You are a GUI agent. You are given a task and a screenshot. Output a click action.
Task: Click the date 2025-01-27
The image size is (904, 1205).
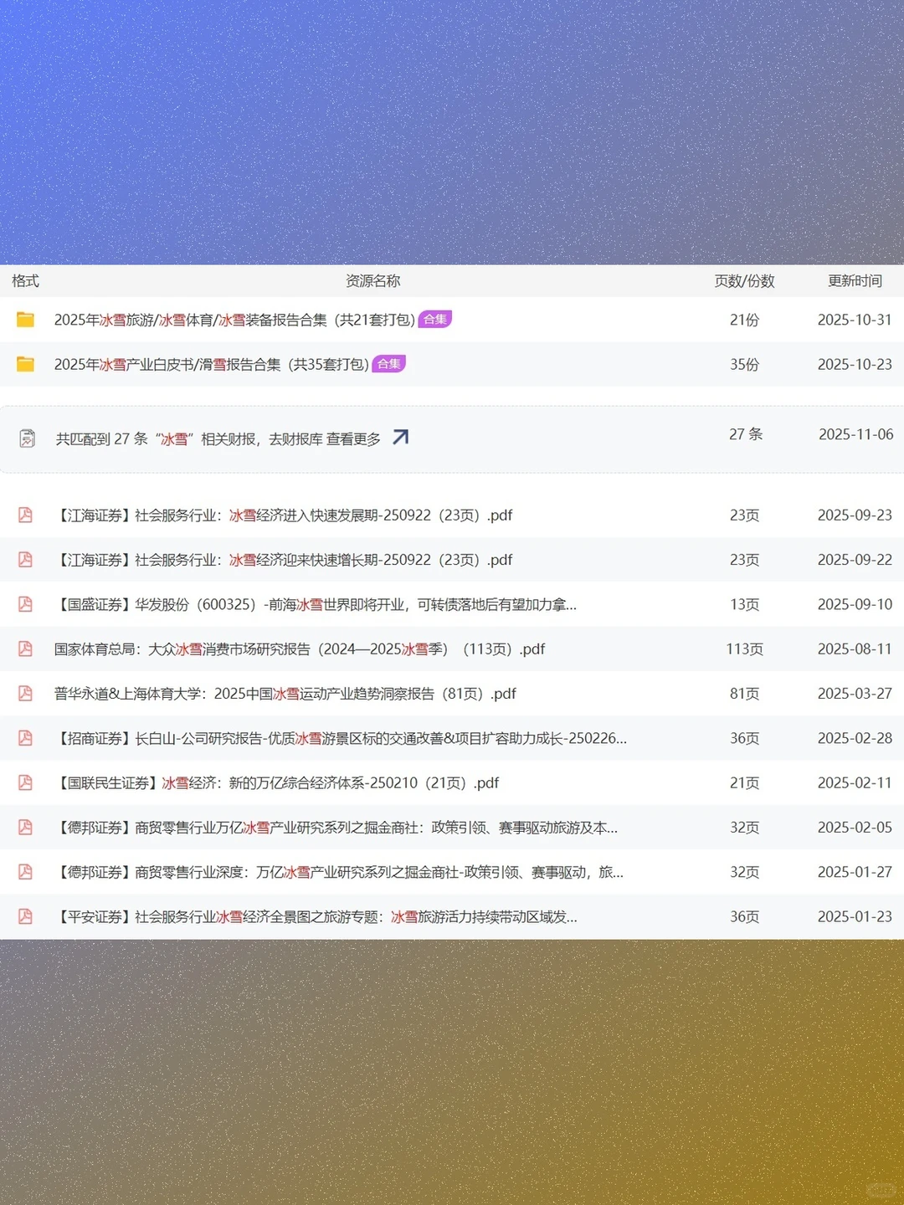coord(855,872)
